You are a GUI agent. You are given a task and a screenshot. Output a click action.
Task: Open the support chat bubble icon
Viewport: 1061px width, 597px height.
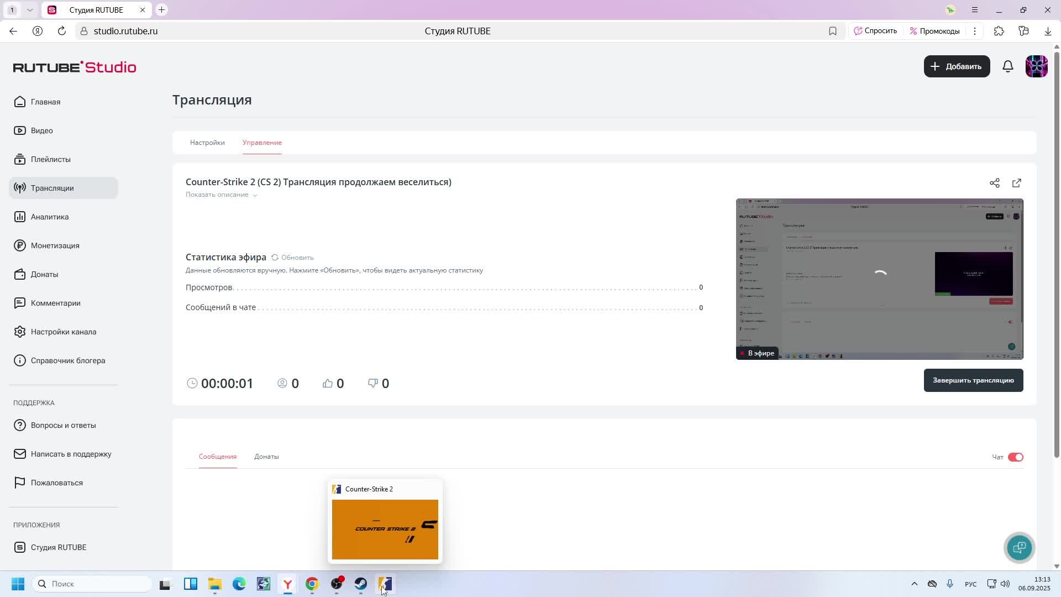point(1019,547)
